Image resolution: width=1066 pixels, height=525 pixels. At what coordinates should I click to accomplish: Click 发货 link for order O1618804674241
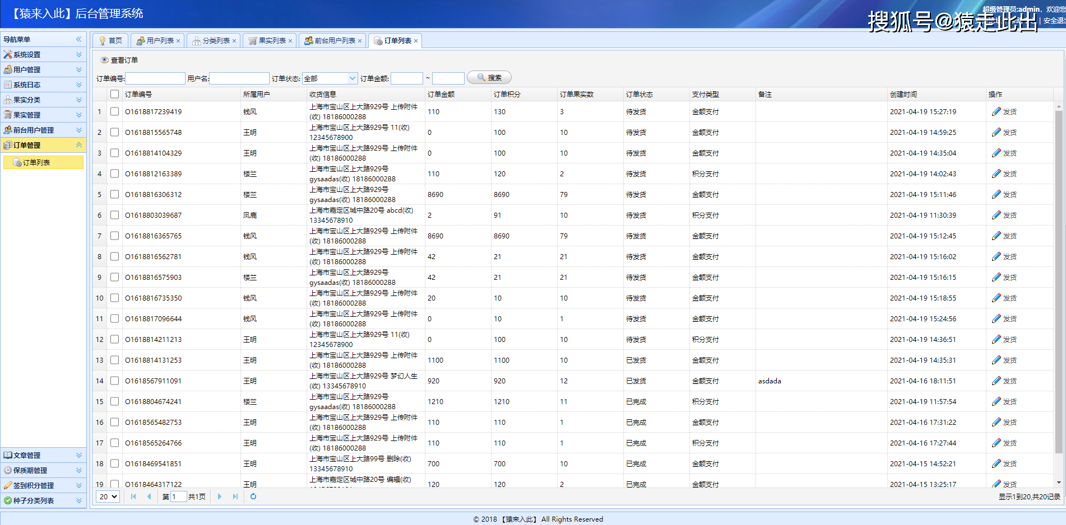[x=1010, y=401]
